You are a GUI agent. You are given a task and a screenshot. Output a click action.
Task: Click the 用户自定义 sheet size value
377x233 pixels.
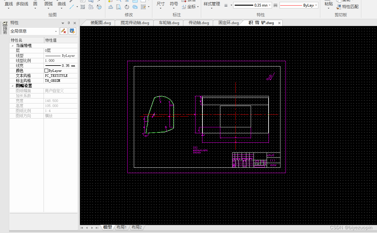pyautogui.click(x=60, y=91)
